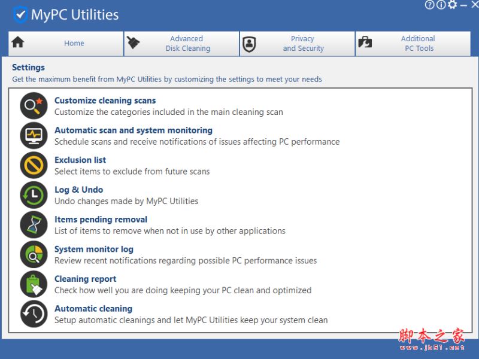
Task: Open Items pending removal link
Action: point(101,220)
